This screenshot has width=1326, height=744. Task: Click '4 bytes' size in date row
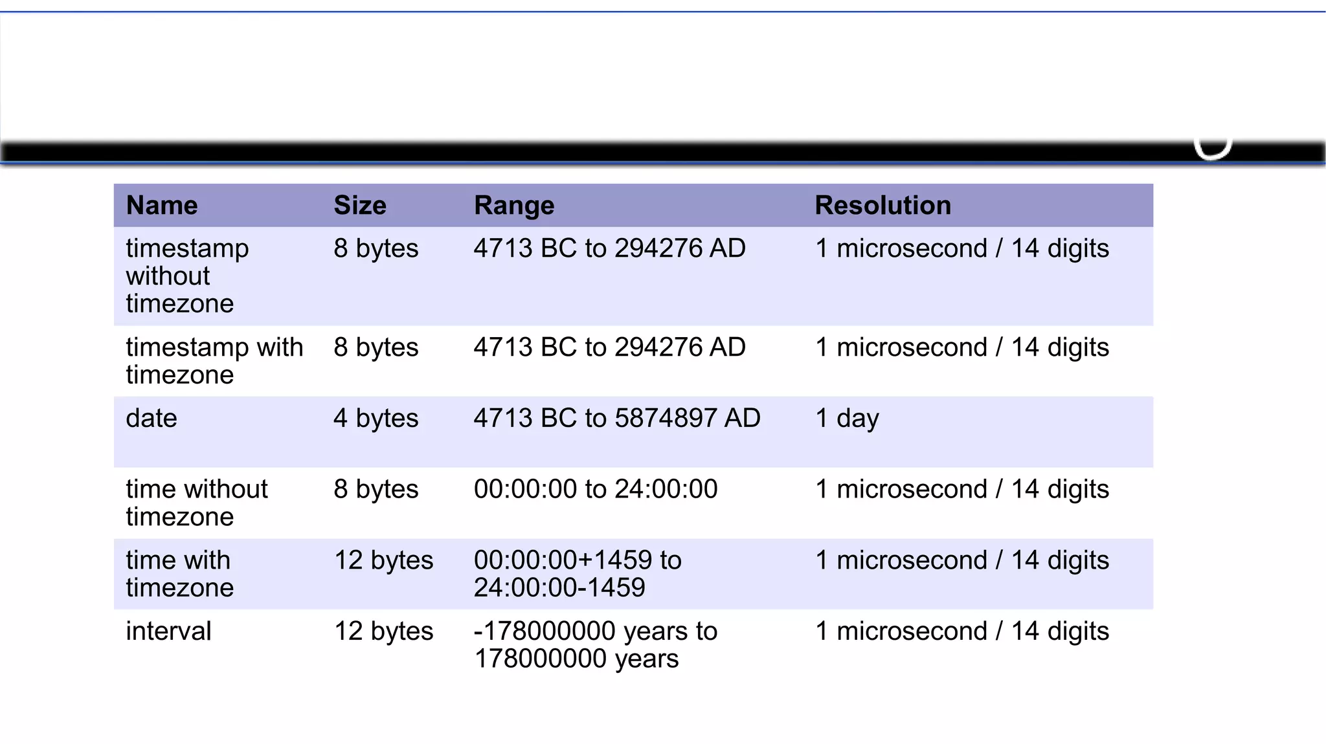376,418
